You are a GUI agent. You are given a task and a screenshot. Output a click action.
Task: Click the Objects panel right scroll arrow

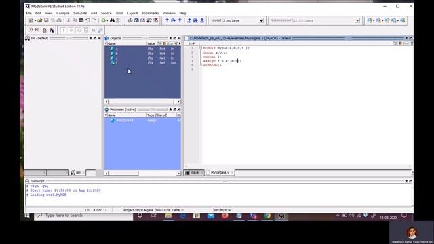(x=178, y=102)
